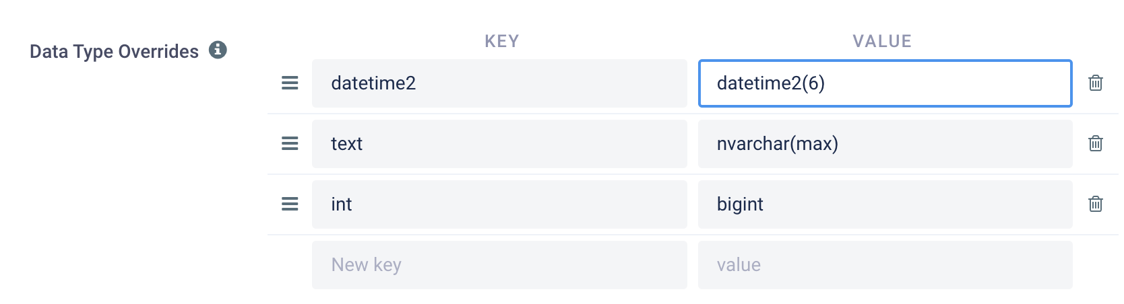Click into the datetime2(6) value field
Viewport: 1124px width, 304px height.
tap(885, 83)
